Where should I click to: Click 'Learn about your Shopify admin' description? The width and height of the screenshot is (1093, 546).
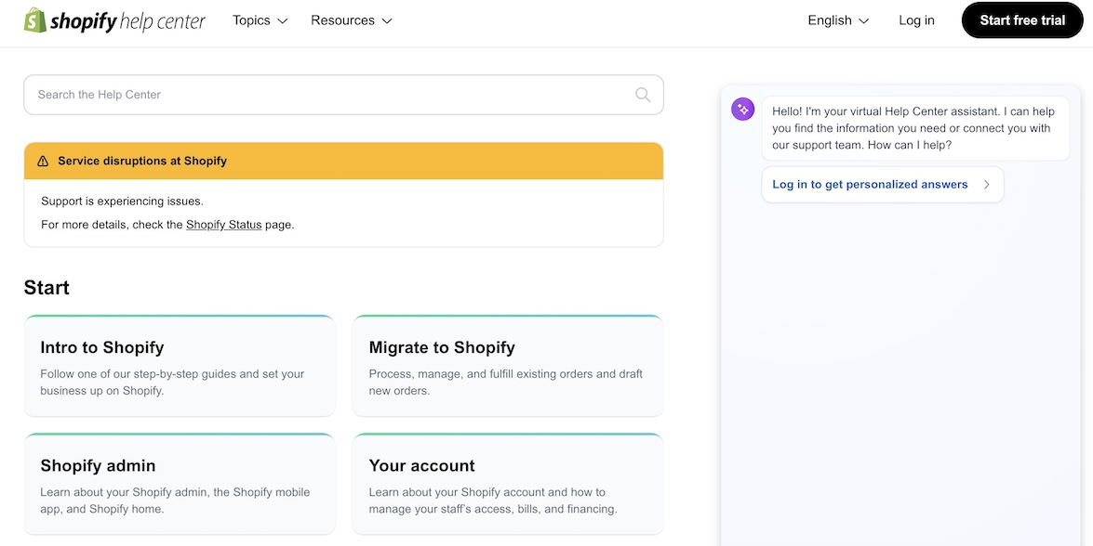coord(175,500)
